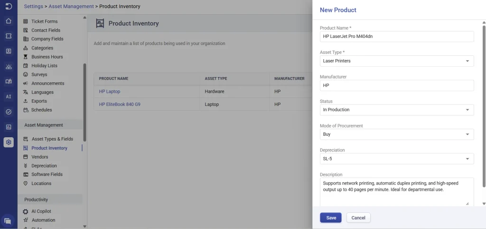This screenshot has height=229, width=486.
Task: Open the chat bubble icon at bottom left
Action: click(9, 221)
